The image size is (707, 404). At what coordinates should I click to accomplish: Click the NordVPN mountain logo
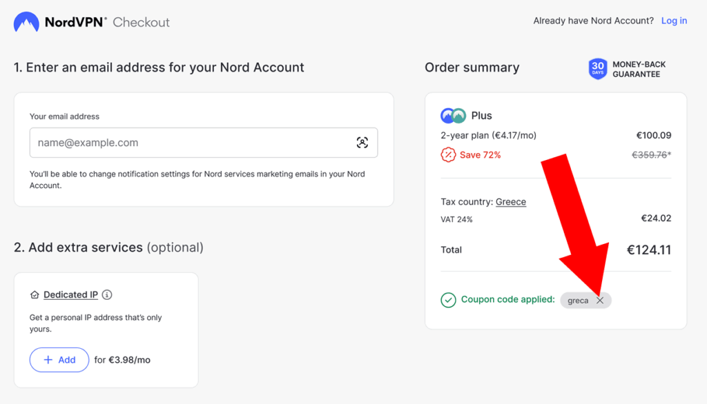tap(26, 22)
